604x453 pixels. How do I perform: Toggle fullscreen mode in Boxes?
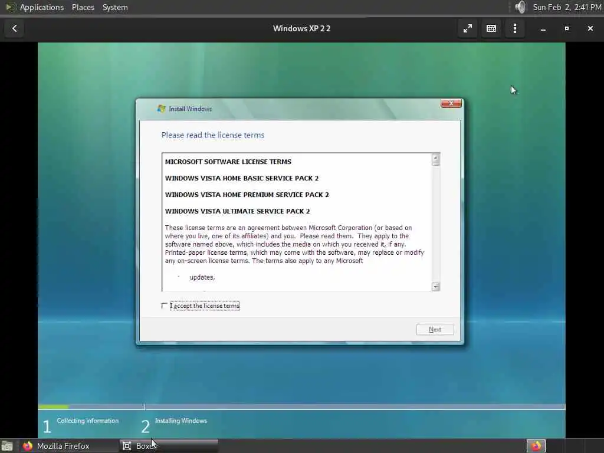[468, 28]
